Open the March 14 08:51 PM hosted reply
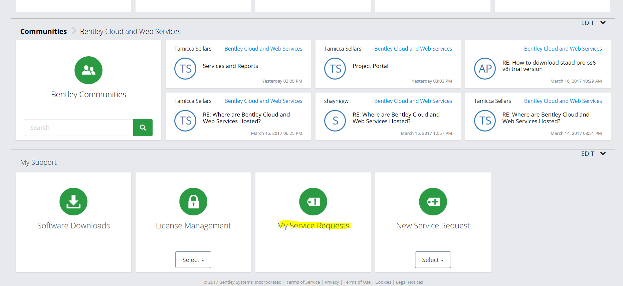This screenshot has width=623, height=286. click(x=546, y=118)
